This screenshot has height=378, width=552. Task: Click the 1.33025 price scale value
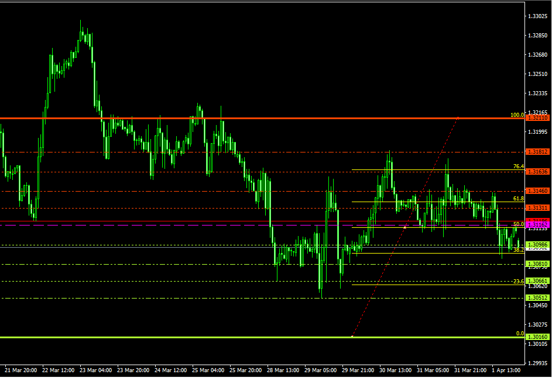tap(538, 16)
